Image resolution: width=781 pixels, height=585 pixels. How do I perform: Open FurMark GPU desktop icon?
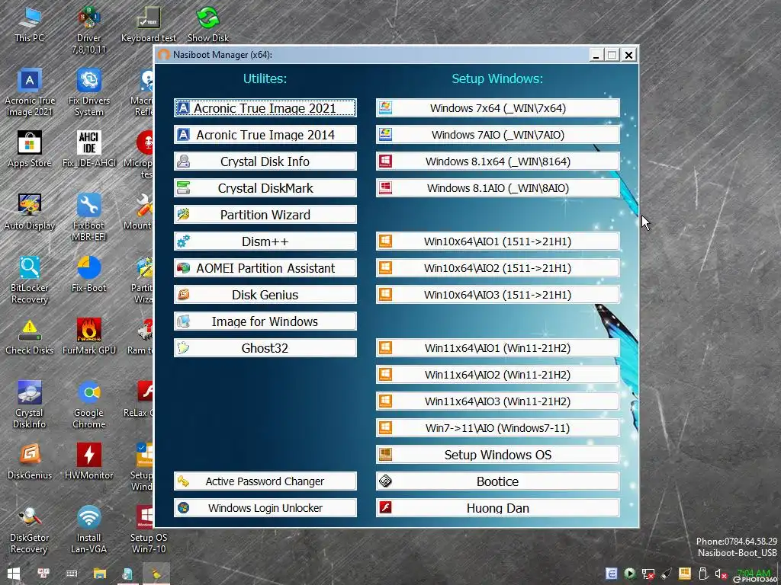(x=88, y=336)
